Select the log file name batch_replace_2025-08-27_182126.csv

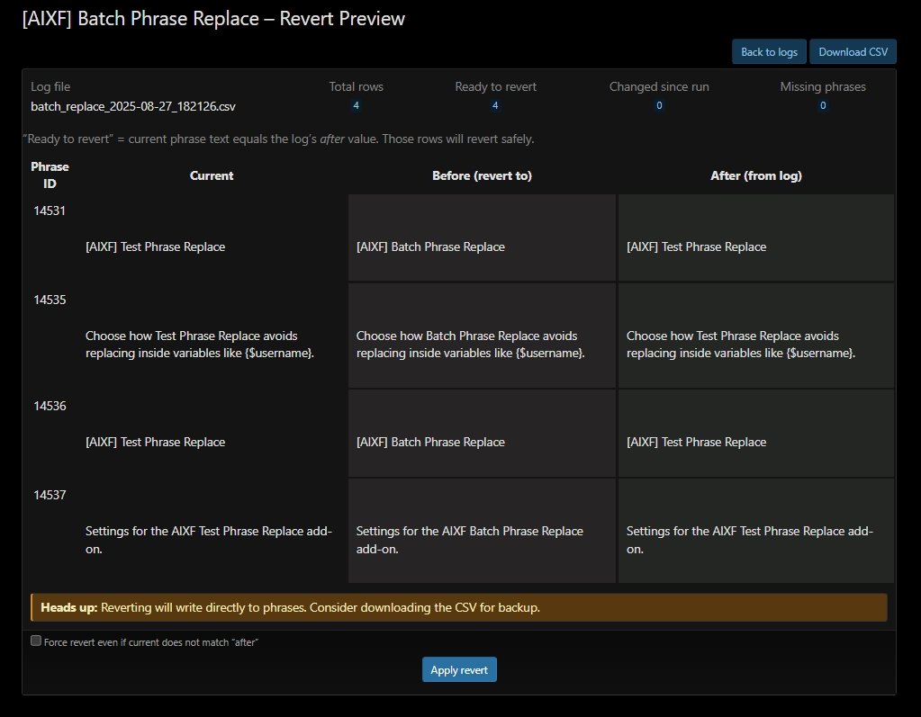pyautogui.click(x=133, y=106)
